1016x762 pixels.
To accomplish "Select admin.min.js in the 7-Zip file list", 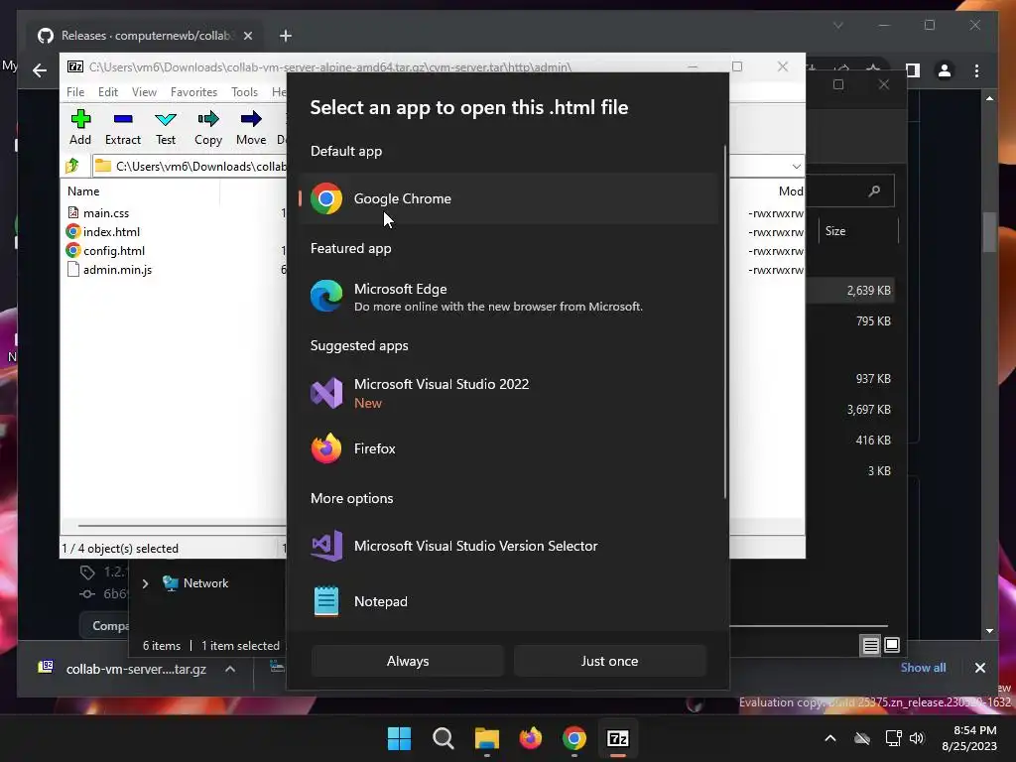I will (117, 270).
